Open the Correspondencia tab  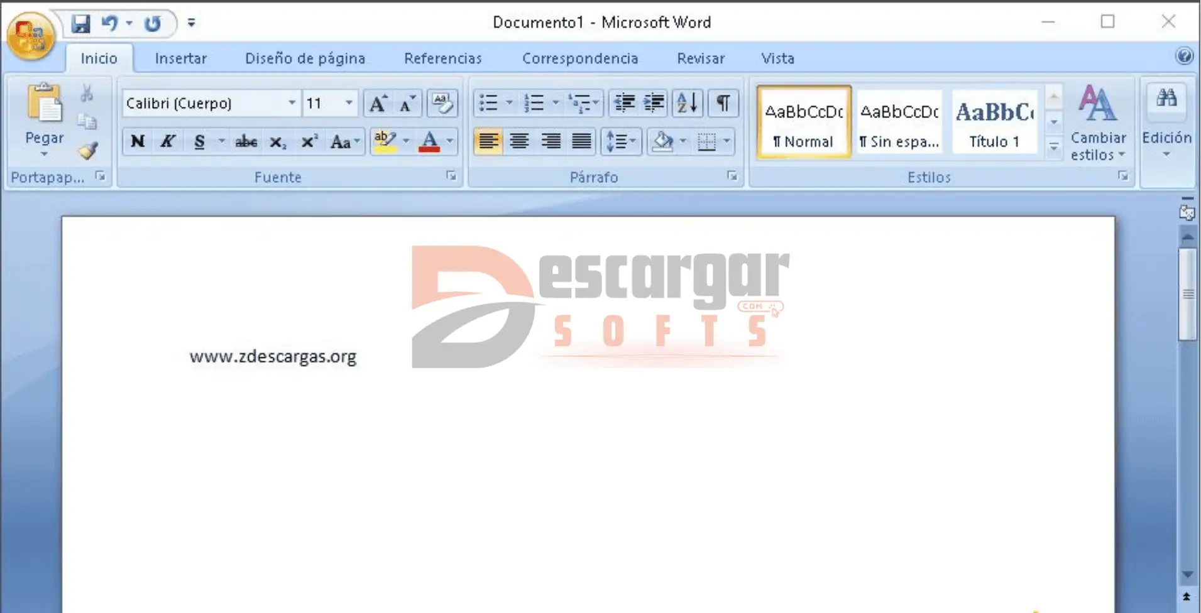[580, 58]
